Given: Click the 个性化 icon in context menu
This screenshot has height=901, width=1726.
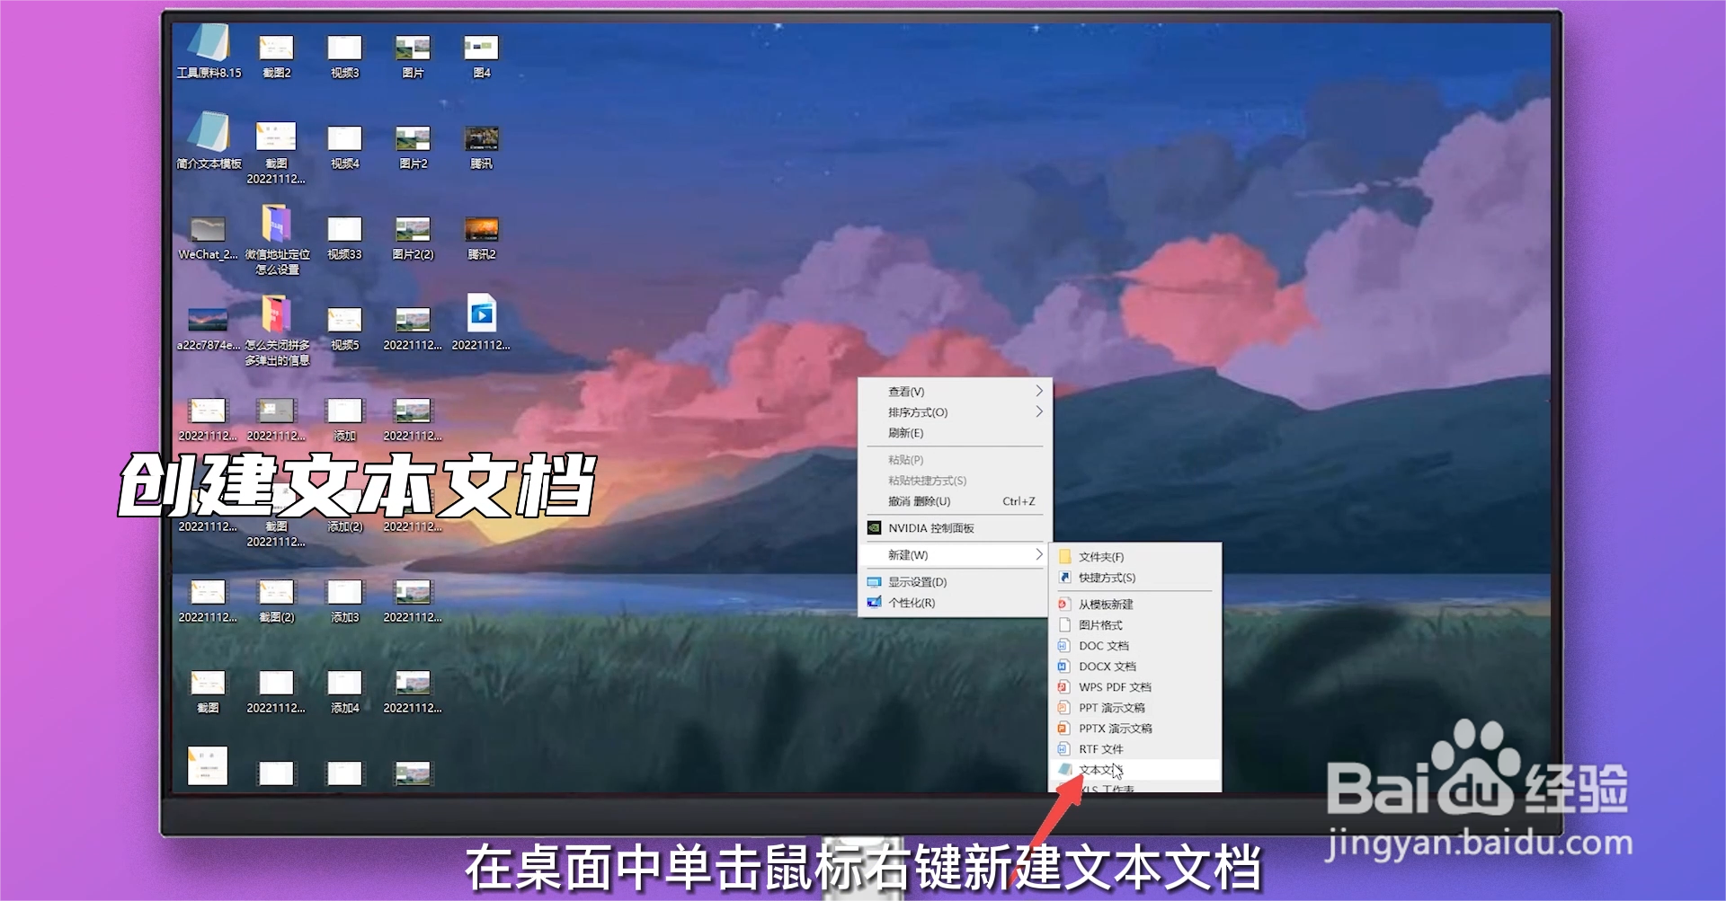Looking at the screenshot, I should click(x=874, y=603).
